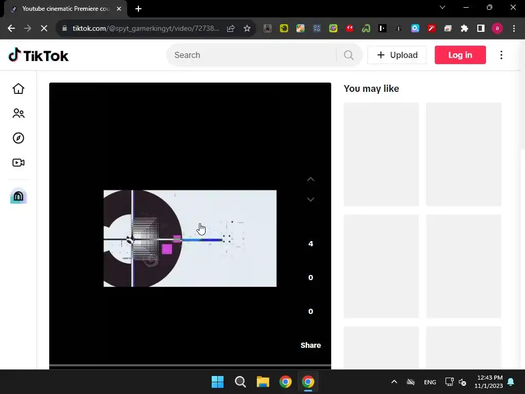
Task: Open the TikTok three-dot more menu
Action: point(501,55)
